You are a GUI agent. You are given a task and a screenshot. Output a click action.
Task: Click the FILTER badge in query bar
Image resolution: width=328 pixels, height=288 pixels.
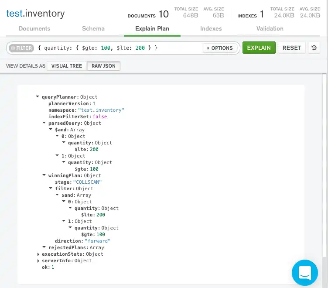click(x=21, y=48)
